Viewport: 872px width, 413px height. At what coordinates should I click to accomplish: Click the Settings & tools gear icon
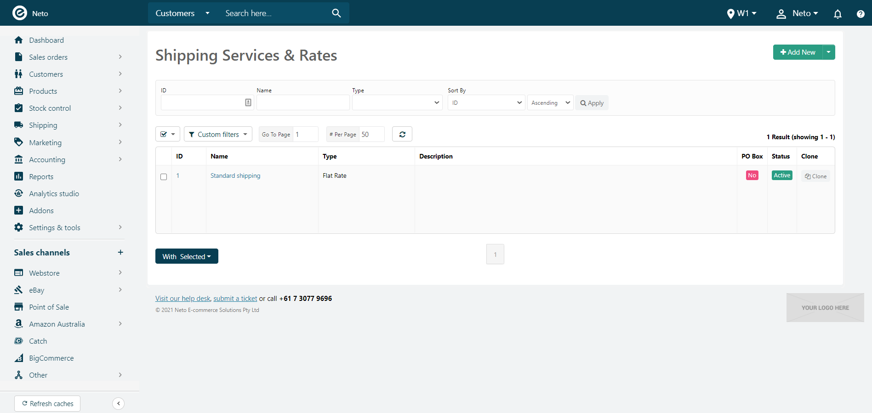tap(18, 227)
